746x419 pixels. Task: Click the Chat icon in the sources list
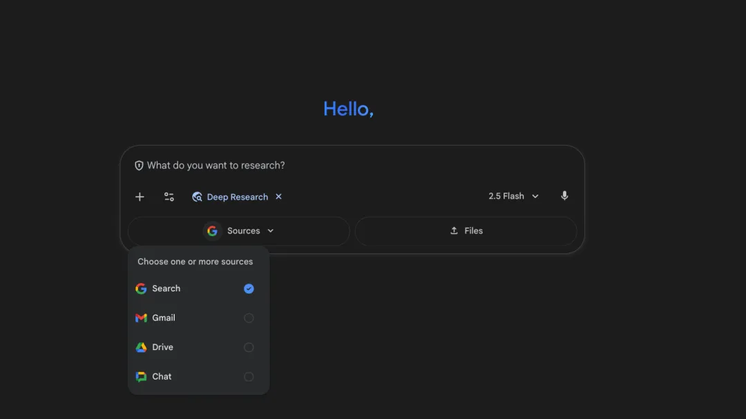coord(141,376)
